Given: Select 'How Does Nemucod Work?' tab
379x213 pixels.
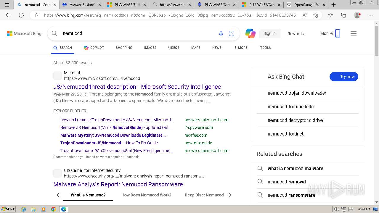Looking at the screenshot, I should tap(146, 195).
